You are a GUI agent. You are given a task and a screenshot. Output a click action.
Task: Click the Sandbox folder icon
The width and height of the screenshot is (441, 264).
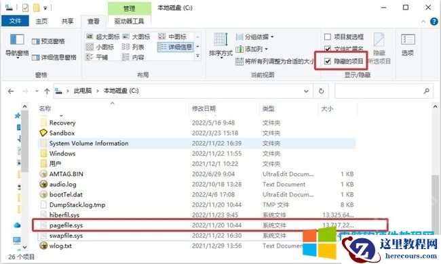point(43,133)
